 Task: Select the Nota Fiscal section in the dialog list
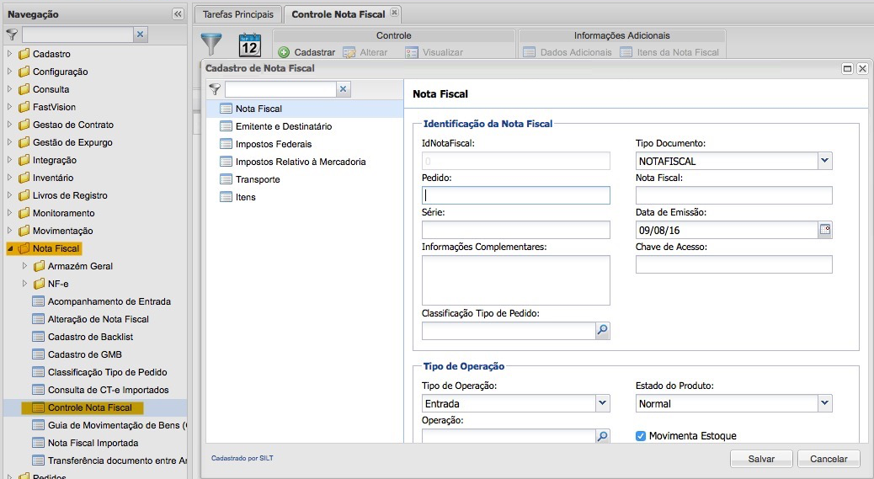click(304, 109)
